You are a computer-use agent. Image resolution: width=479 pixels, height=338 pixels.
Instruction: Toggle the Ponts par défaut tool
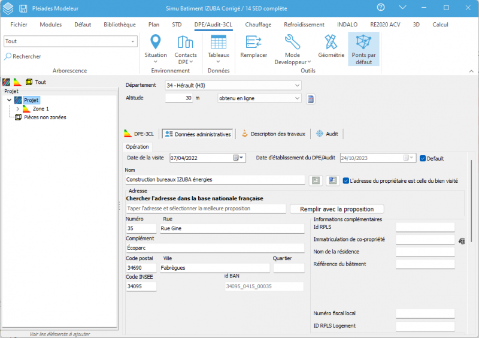(x=363, y=49)
